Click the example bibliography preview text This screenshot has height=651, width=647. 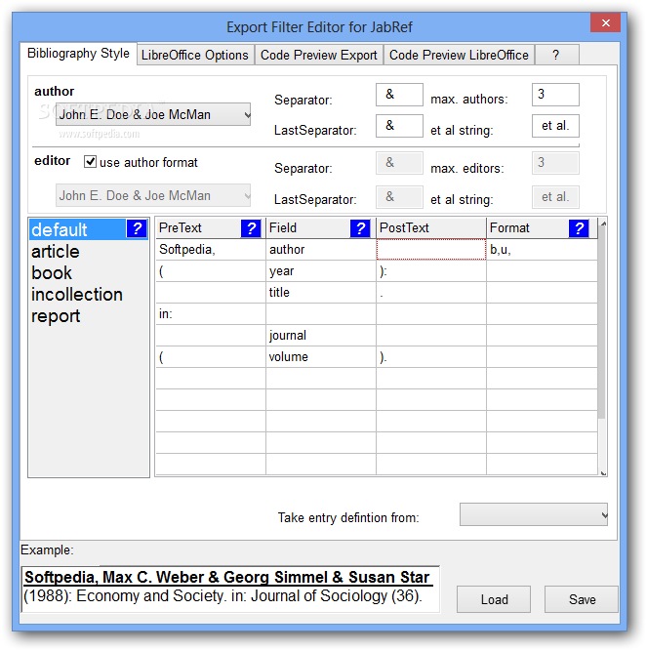[x=230, y=589]
